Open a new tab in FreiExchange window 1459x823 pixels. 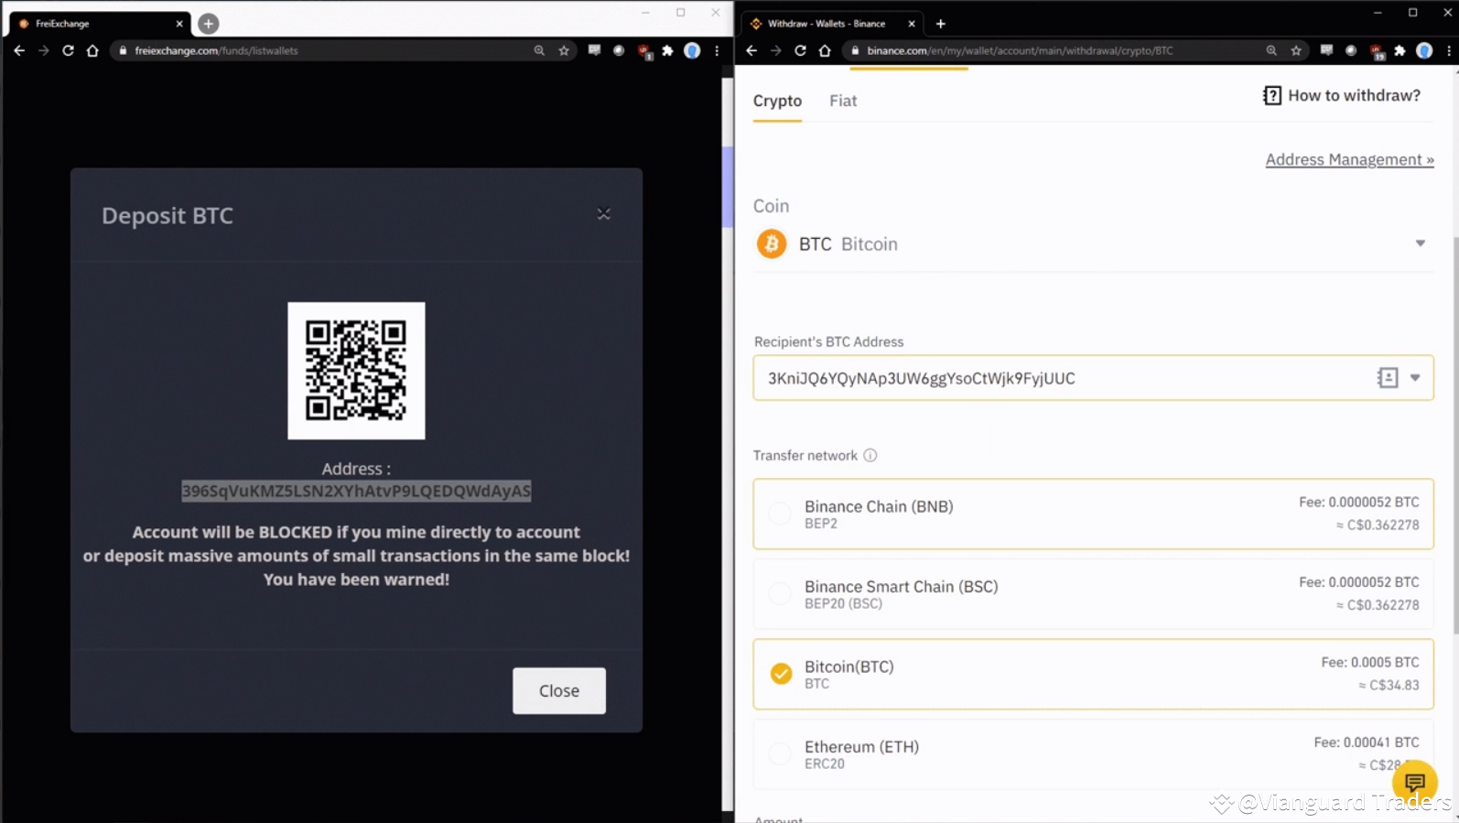209,24
